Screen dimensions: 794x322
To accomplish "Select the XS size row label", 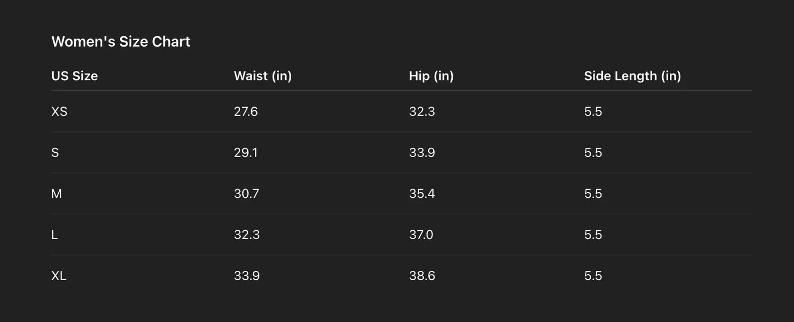I will click(x=59, y=112).
